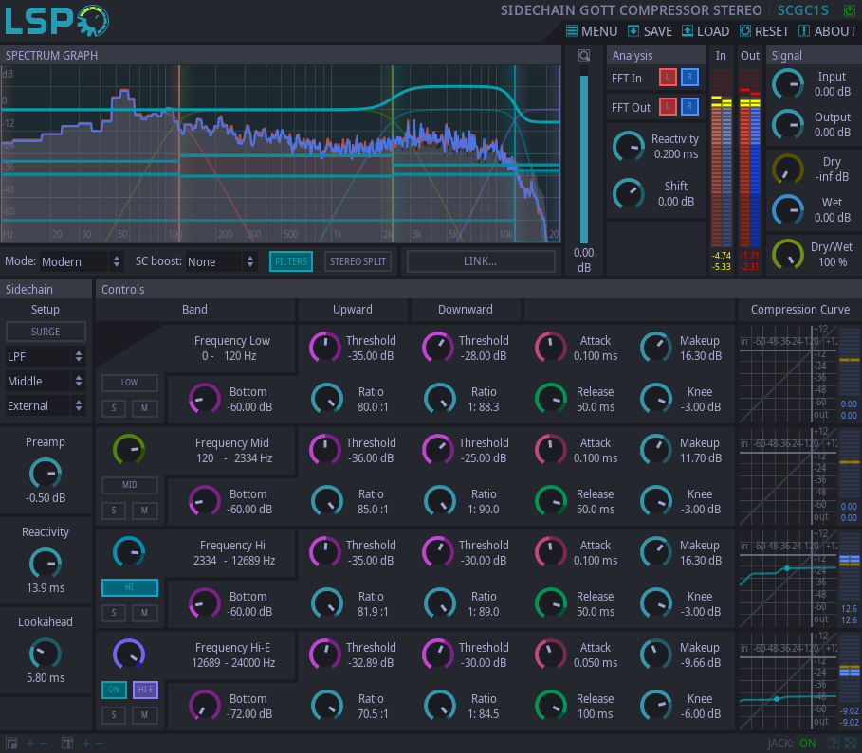Viewport: 862px width, 753px height.
Task: Click the magnifier icon above the zoom slider
Action: [x=584, y=56]
